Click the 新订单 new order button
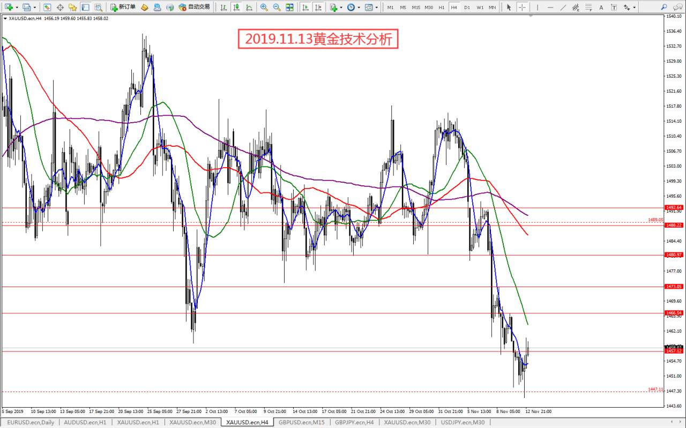This screenshot has width=686, height=428. pyautogui.click(x=122, y=7)
